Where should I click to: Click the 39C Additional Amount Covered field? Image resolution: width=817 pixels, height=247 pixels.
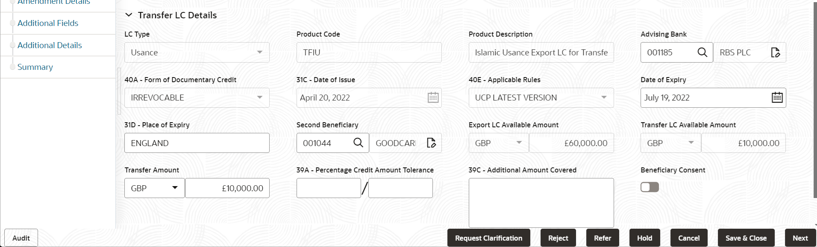541,203
